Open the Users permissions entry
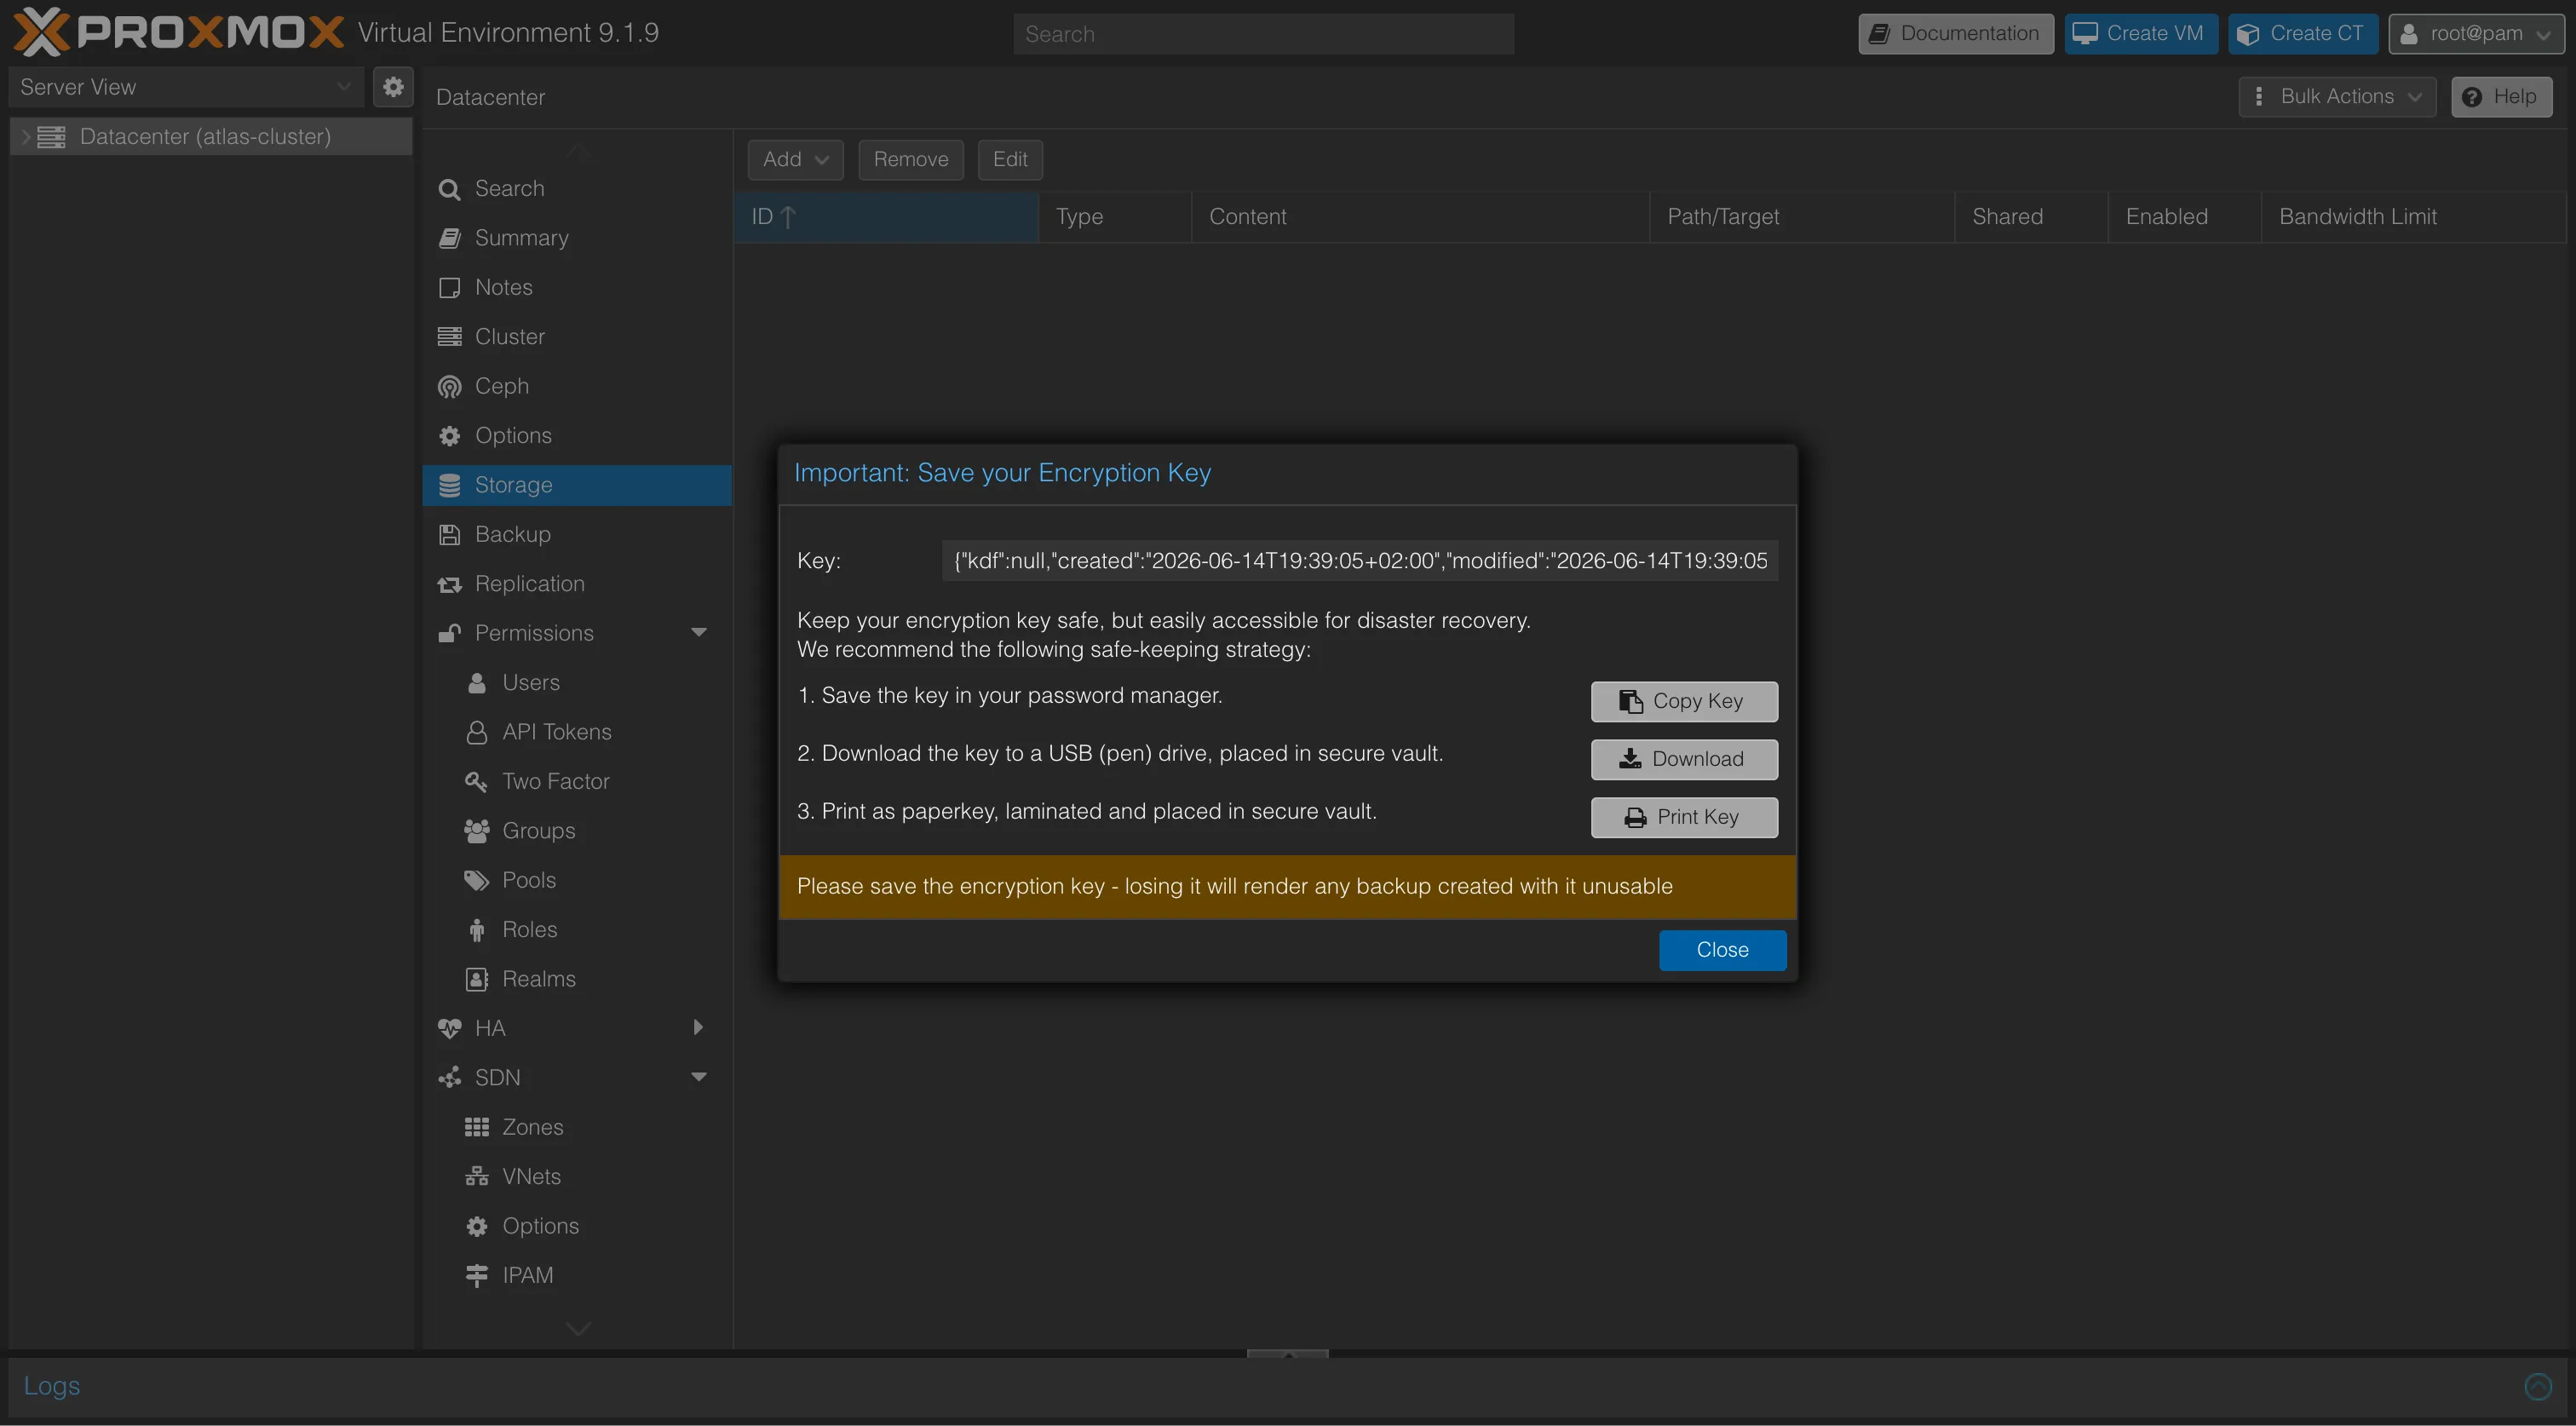The image size is (2576, 1426). (576, 683)
